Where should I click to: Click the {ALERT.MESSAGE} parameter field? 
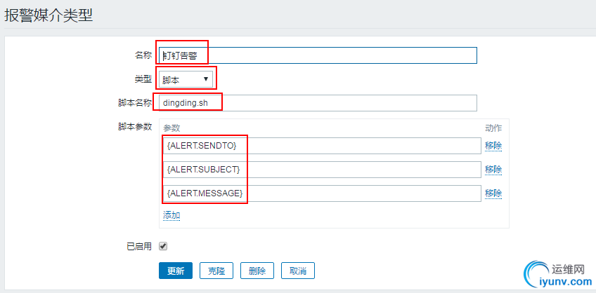point(322,193)
